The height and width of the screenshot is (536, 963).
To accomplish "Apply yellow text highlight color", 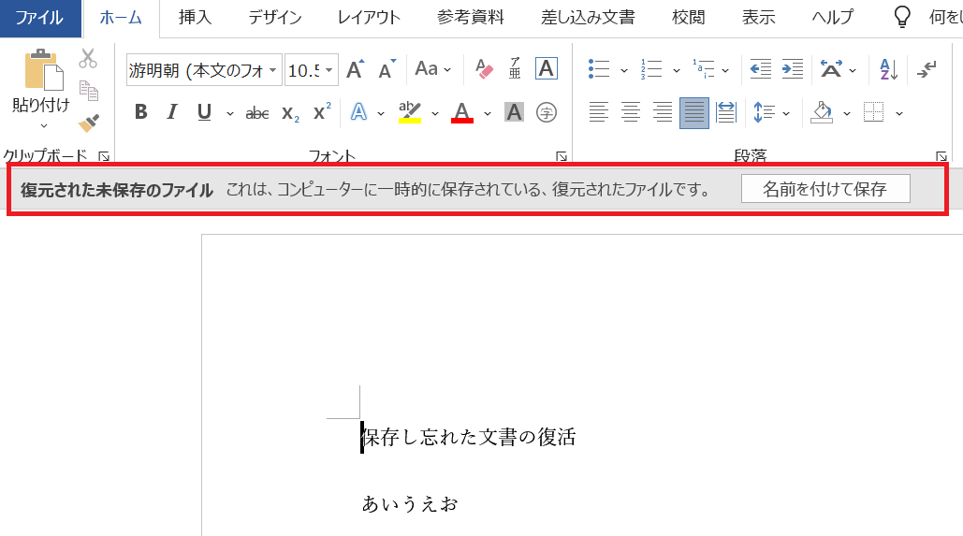I will pos(410,112).
